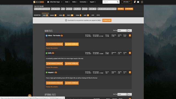This screenshot has width=176, height=99.
Task: Open the Support menu
Action: tap(93, 2)
